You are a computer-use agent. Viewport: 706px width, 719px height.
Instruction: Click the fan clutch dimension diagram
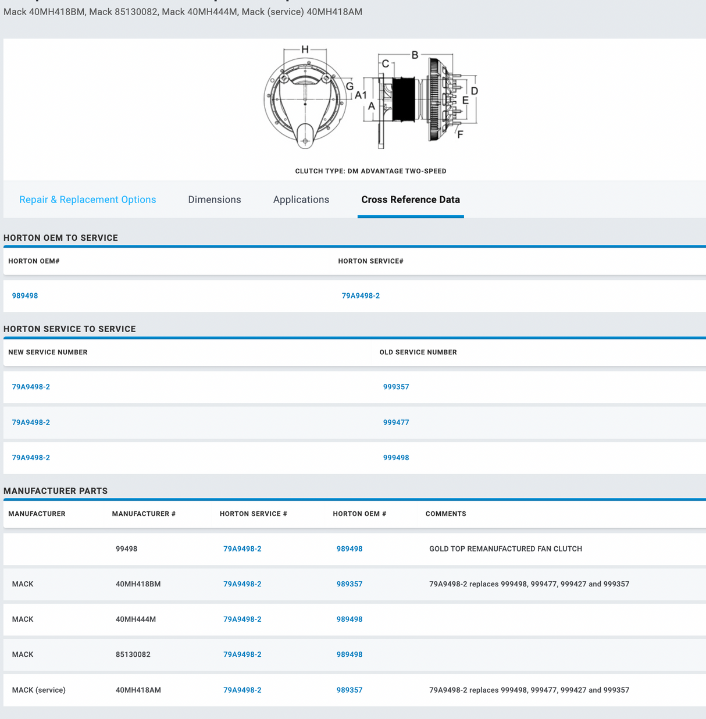point(370,99)
